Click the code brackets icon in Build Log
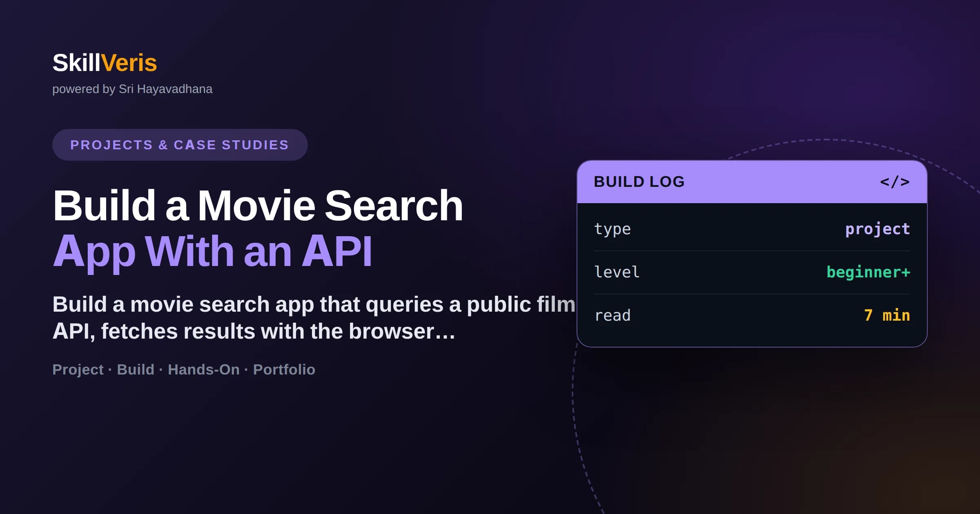Image resolution: width=980 pixels, height=514 pixels. coord(895,182)
